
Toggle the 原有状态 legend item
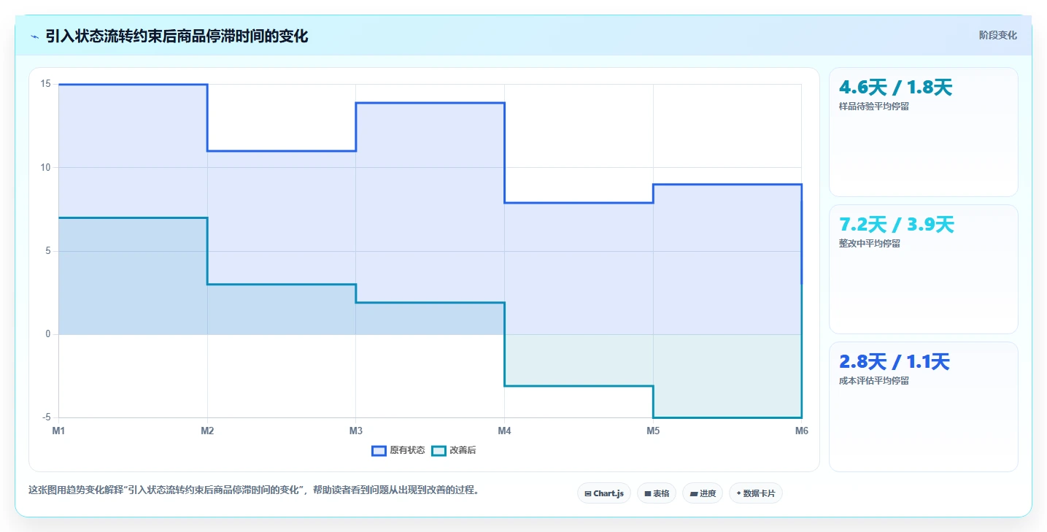(398, 451)
